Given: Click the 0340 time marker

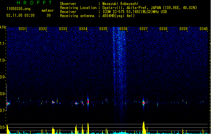Looking at the screenshot, I should (x=204, y=29).
